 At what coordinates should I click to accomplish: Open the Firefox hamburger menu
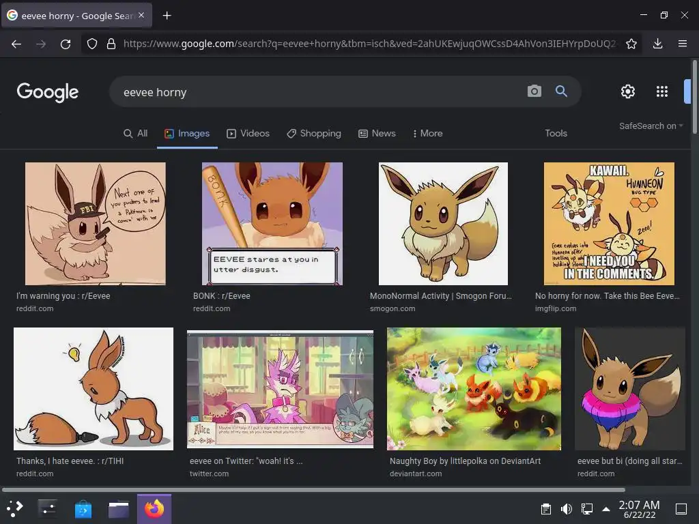683,44
